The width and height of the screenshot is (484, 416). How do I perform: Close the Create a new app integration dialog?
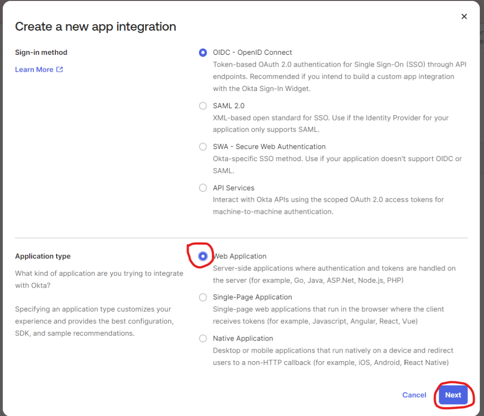click(x=464, y=16)
